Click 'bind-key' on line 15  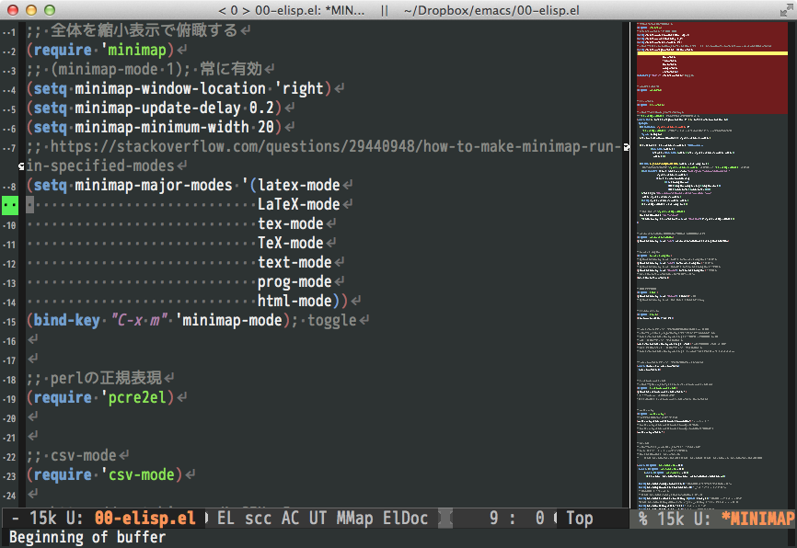coord(66,321)
